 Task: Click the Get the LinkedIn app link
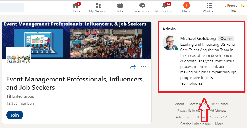click(x=195, y=124)
